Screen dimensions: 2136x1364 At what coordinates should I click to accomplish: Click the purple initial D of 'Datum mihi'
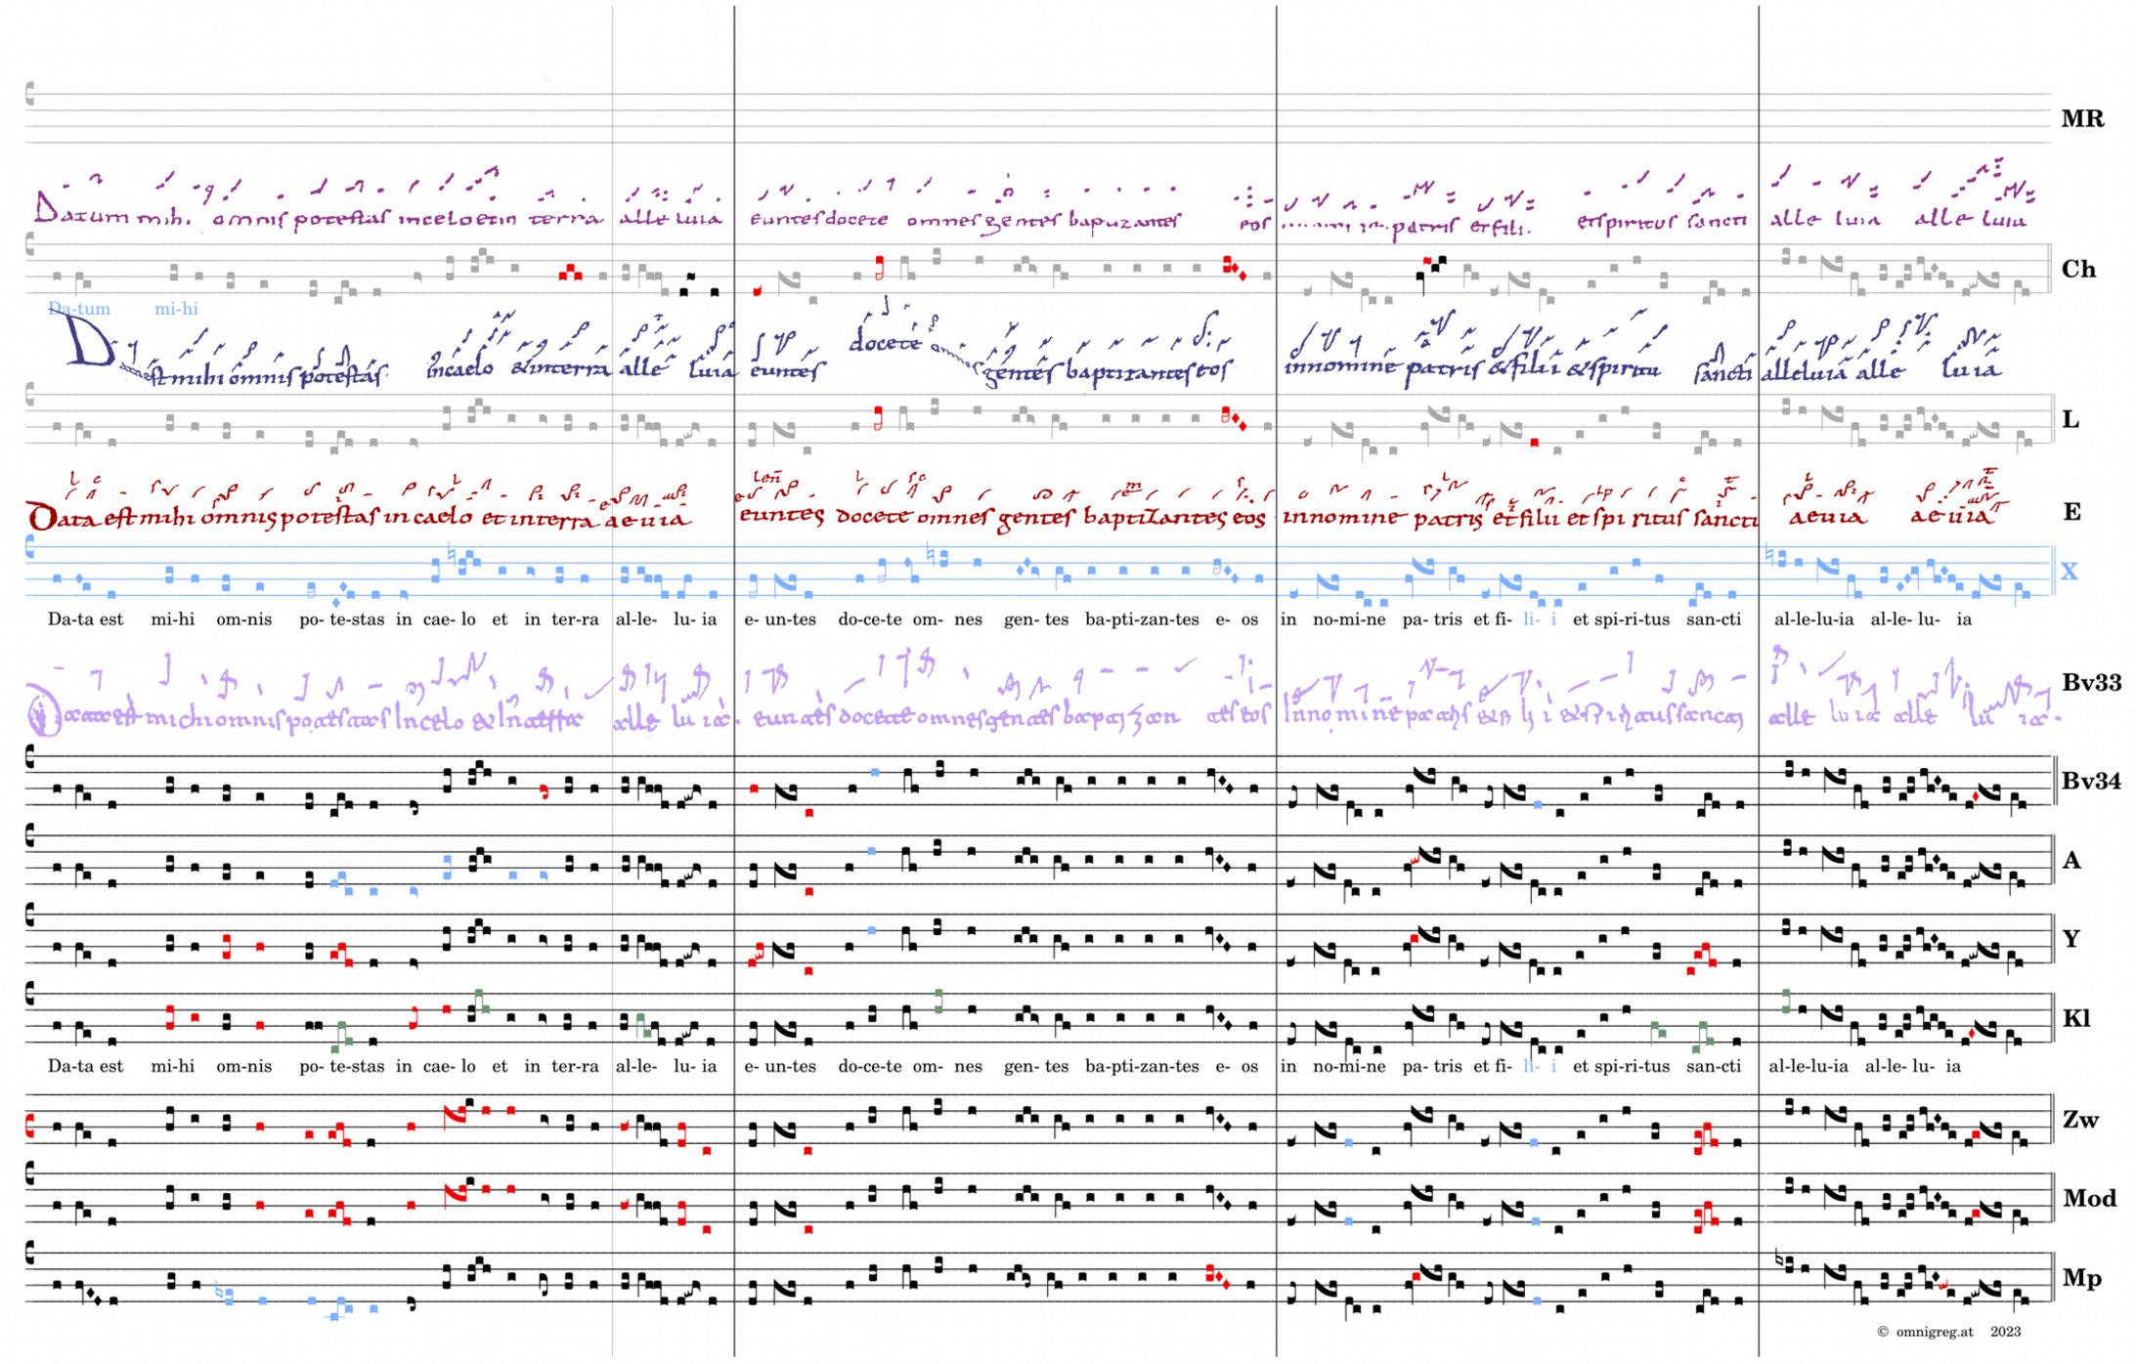point(47,208)
